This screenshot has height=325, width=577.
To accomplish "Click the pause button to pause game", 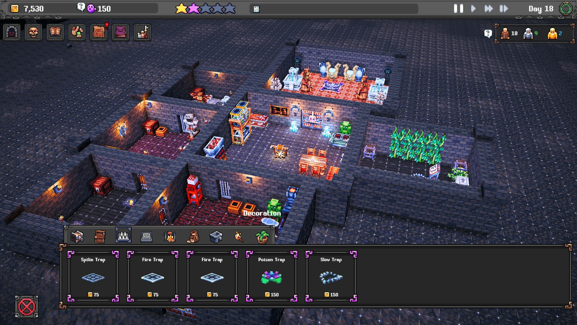I will [x=458, y=9].
